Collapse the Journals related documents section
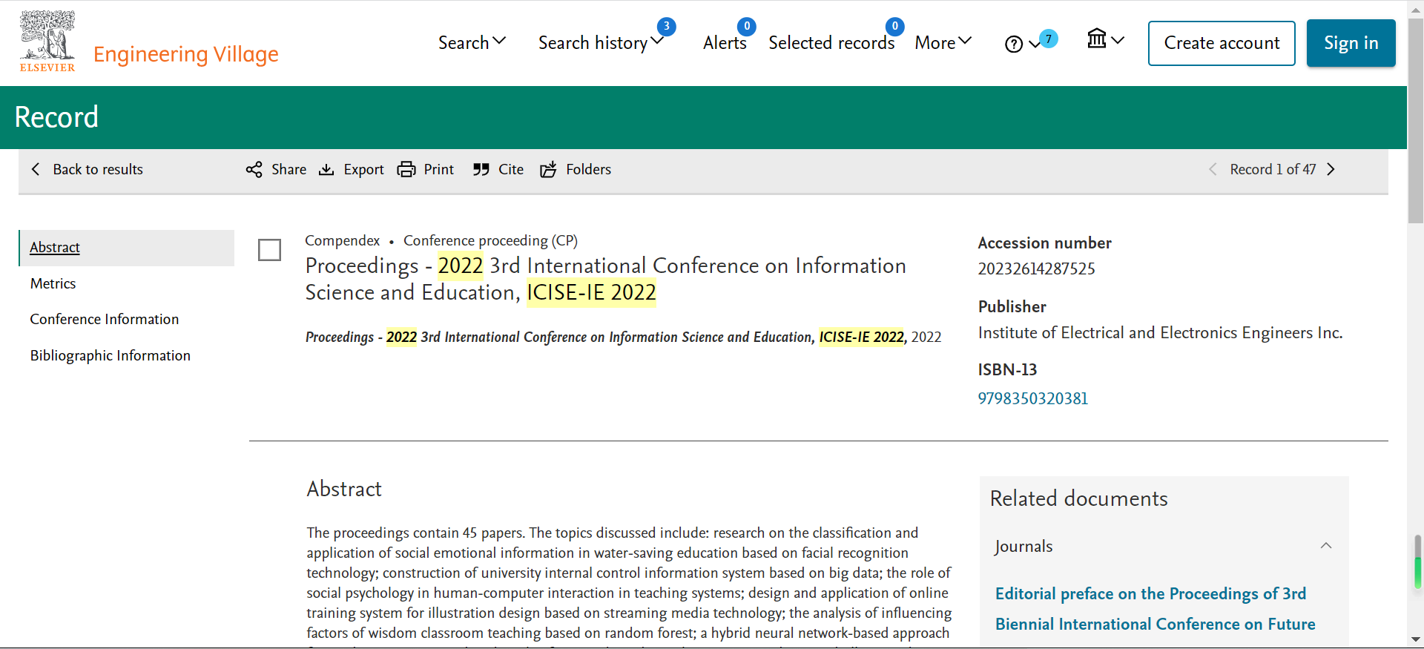This screenshot has width=1424, height=649. (1326, 546)
